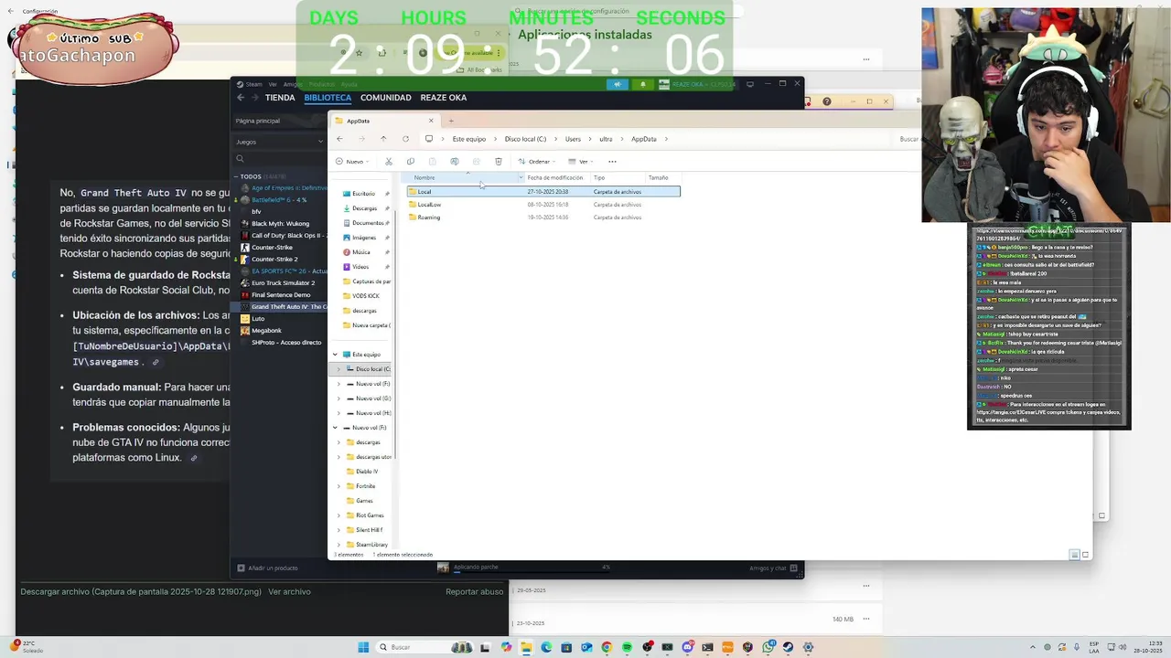Click the Steam notifications bell button
The height and width of the screenshot is (658, 1171).
pos(642,84)
